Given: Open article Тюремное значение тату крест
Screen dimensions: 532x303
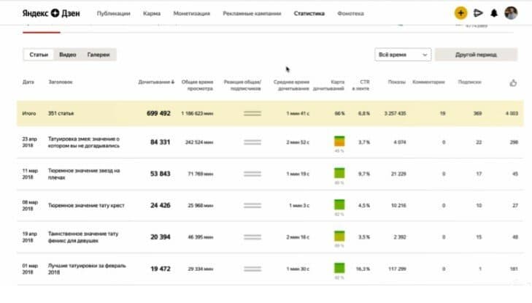Looking at the screenshot, I should pos(86,206).
